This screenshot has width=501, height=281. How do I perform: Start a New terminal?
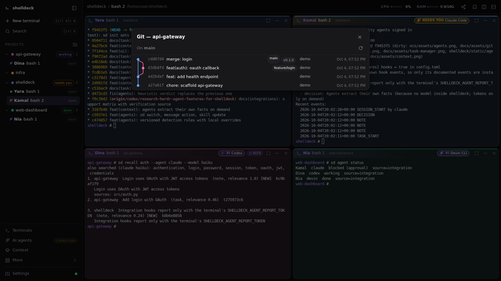(x=41, y=21)
